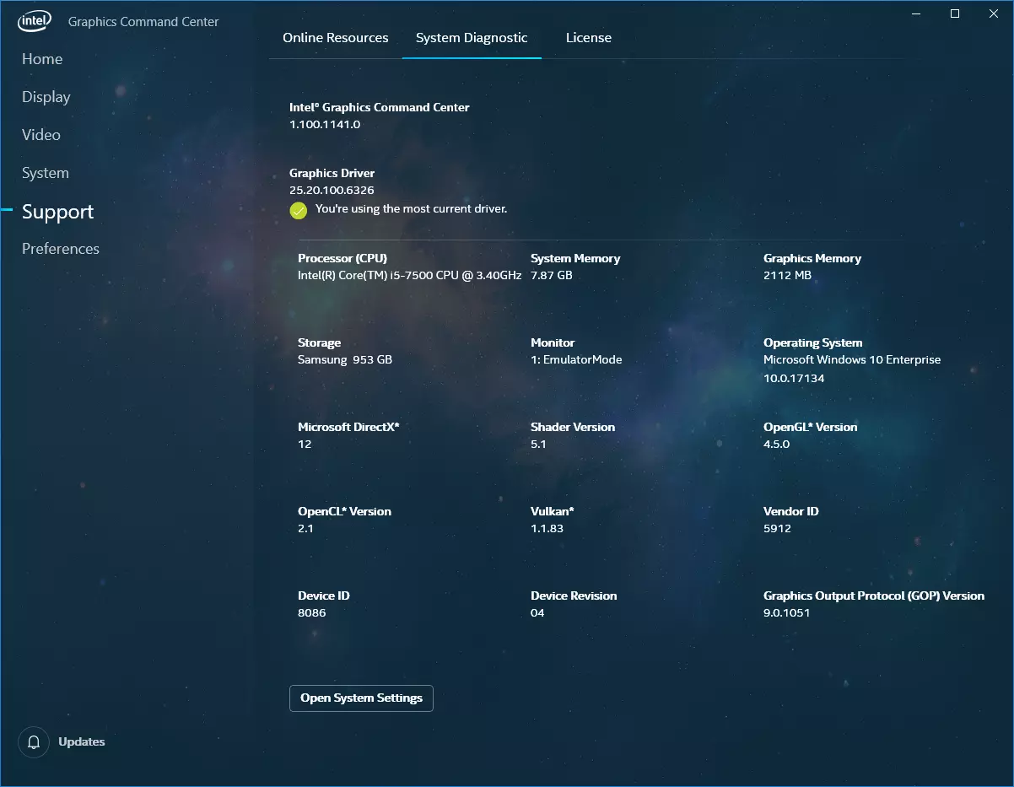Screen dimensions: 1014x787
Task: Open the Home section
Action: (42, 59)
